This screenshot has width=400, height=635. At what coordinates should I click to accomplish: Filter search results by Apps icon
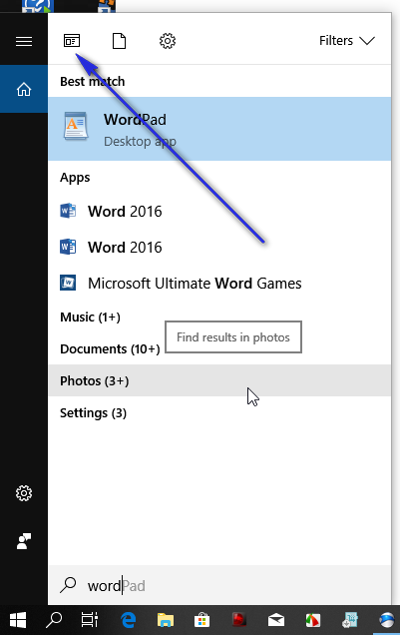point(72,41)
